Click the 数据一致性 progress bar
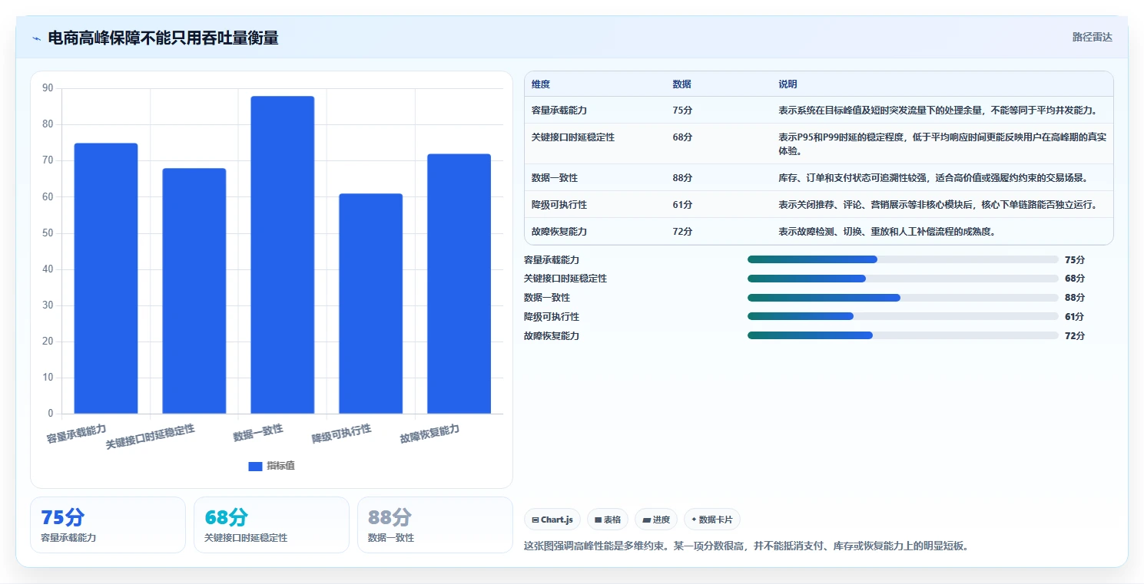Viewport: 1144px width, 584px height. pos(903,298)
